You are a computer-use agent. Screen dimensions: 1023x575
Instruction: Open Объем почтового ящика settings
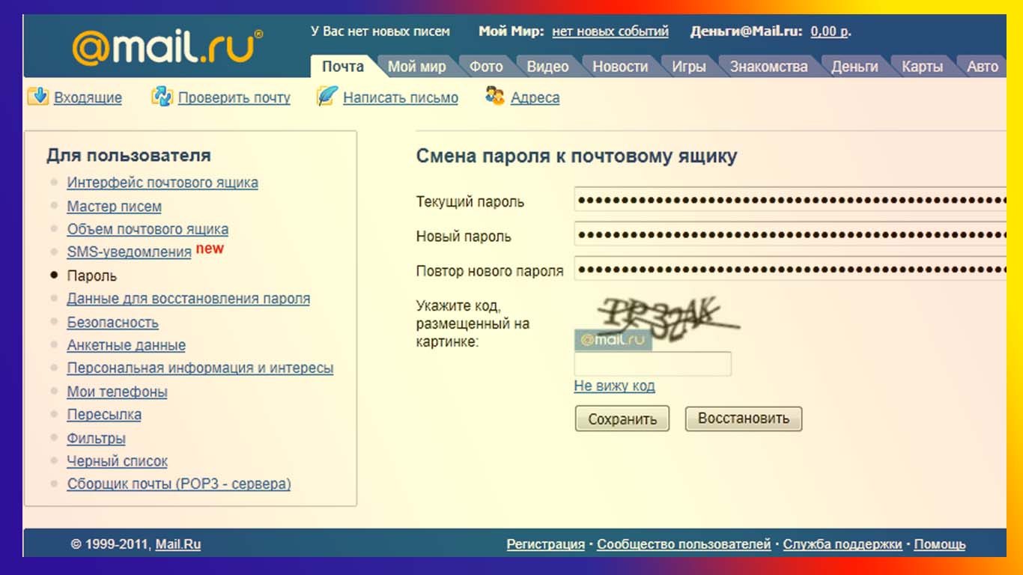[148, 229]
